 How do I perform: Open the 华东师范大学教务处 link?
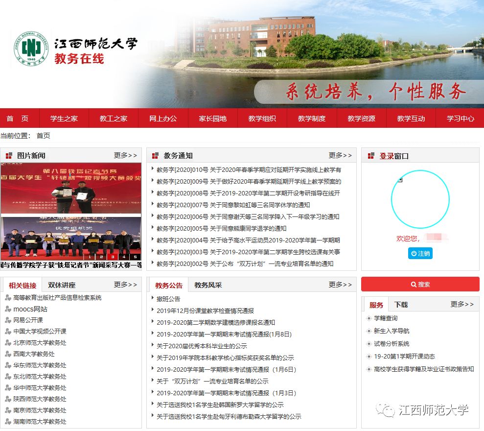[x=40, y=365]
